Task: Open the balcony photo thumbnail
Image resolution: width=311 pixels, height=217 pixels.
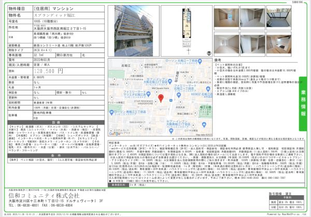Action: [279, 18]
